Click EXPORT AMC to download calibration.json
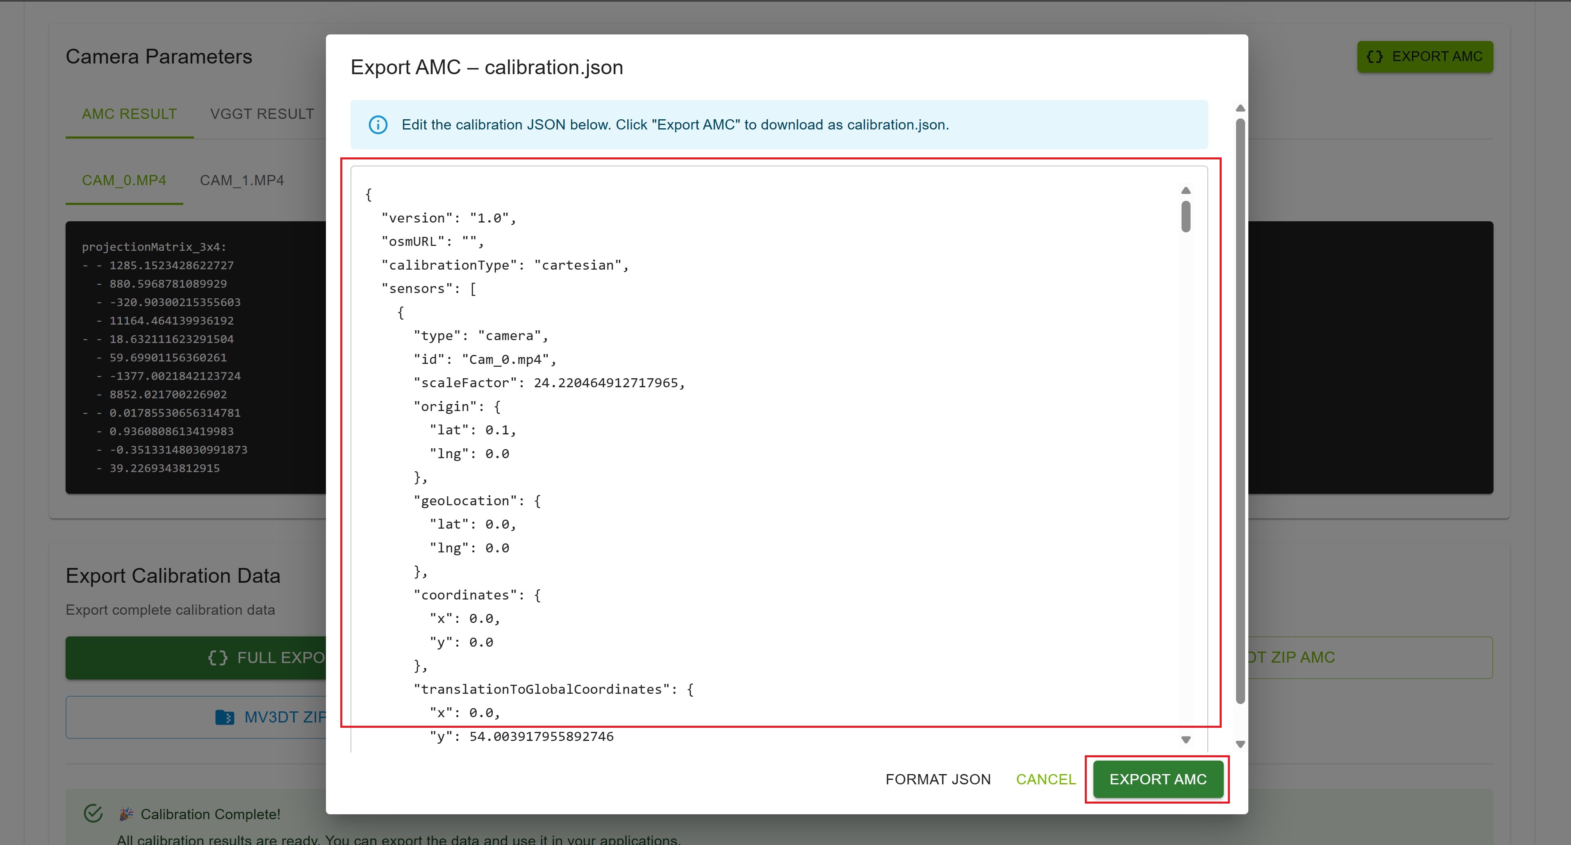The height and width of the screenshot is (845, 1571). [x=1157, y=779]
